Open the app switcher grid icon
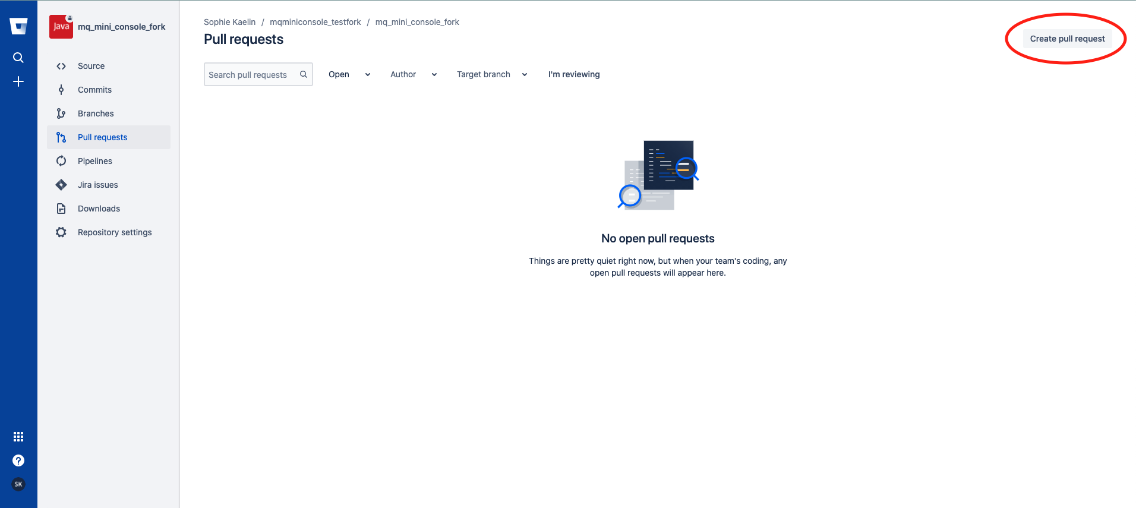1136x508 pixels. coord(18,437)
